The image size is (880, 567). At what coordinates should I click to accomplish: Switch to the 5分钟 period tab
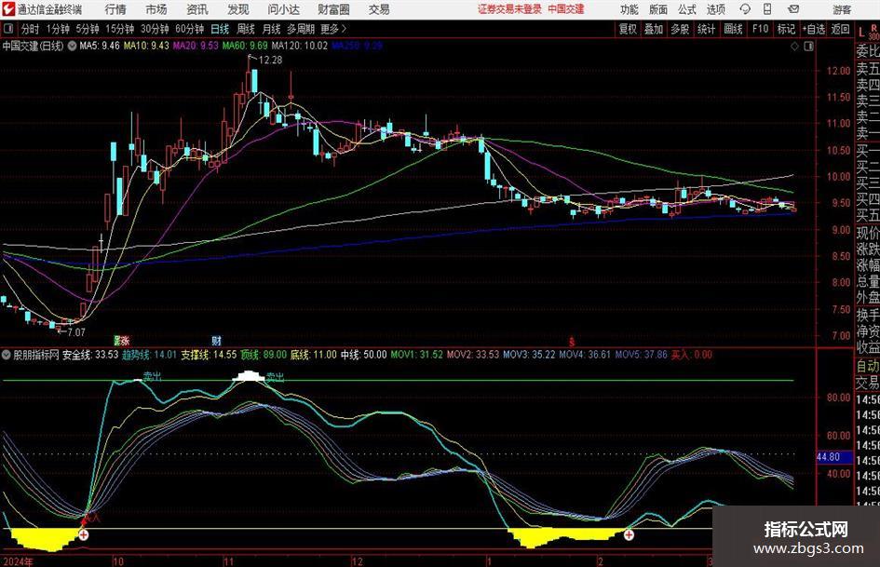tap(88, 29)
